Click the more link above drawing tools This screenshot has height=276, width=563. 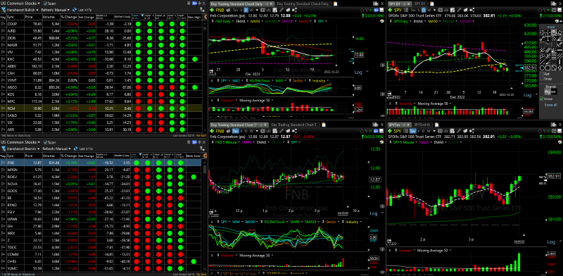tap(551, 27)
